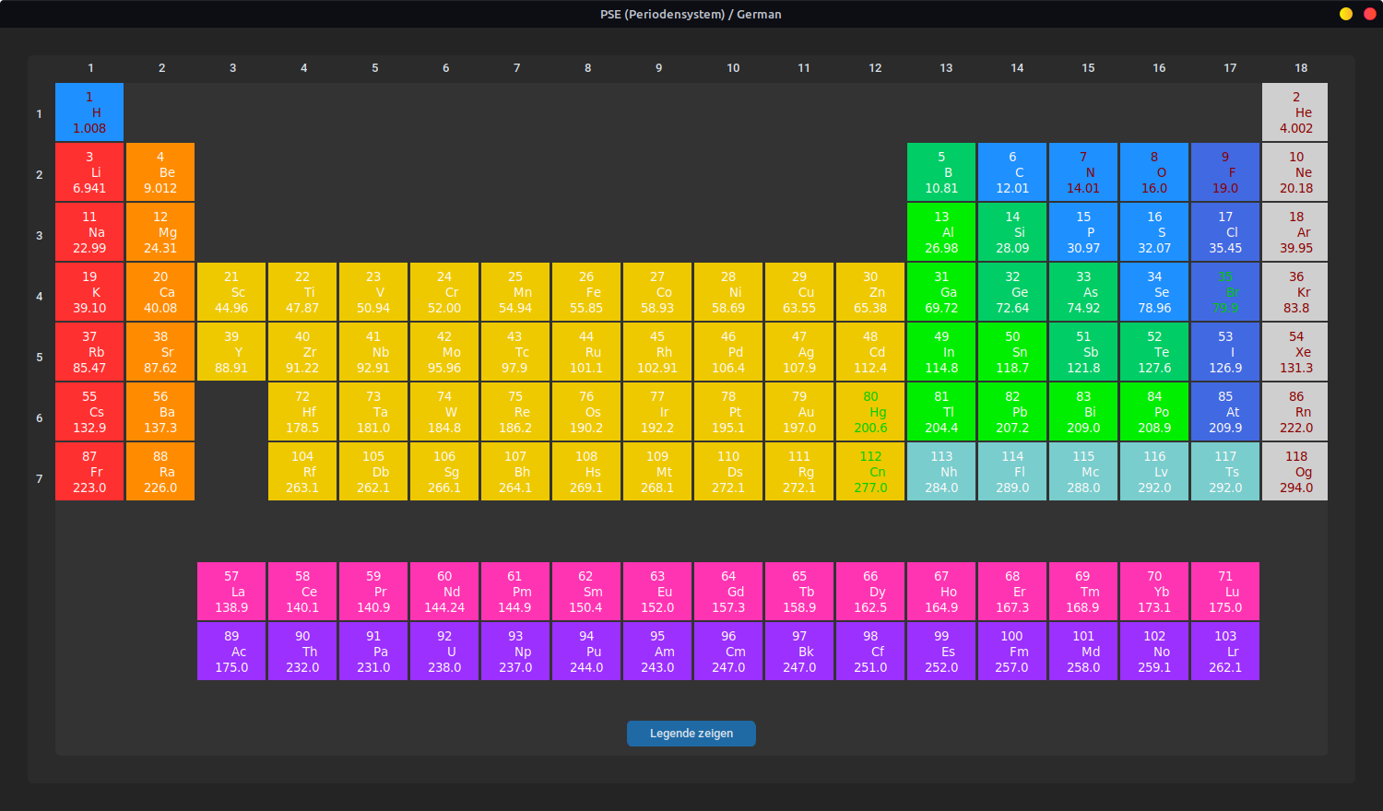Select Titanium (Ti) element tile
The image size is (1383, 811).
pyautogui.click(x=302, y=292)
